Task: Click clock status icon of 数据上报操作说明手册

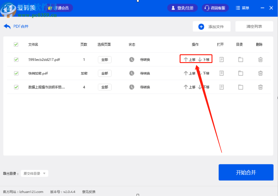Action: (x=131, y=87)
